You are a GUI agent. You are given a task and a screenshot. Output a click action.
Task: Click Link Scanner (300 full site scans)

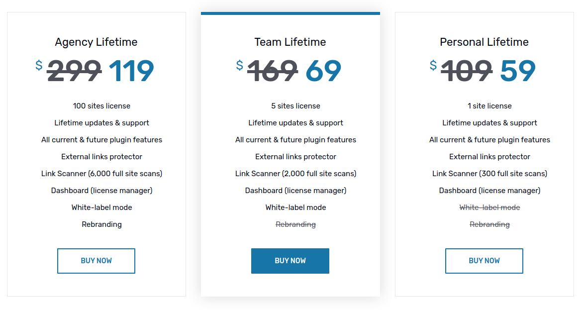click(489, 174)
